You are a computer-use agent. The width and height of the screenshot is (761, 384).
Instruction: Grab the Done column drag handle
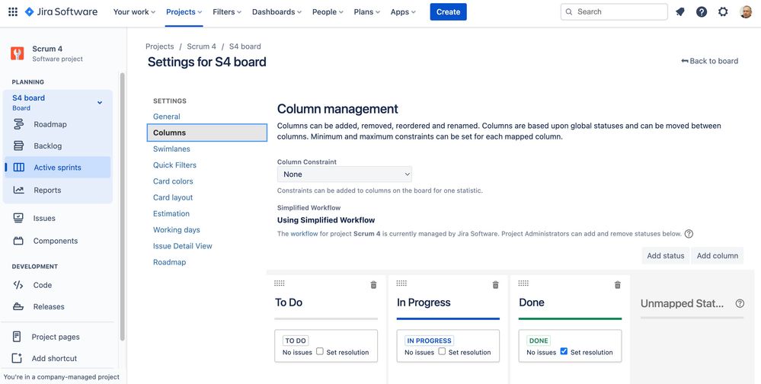523,283
